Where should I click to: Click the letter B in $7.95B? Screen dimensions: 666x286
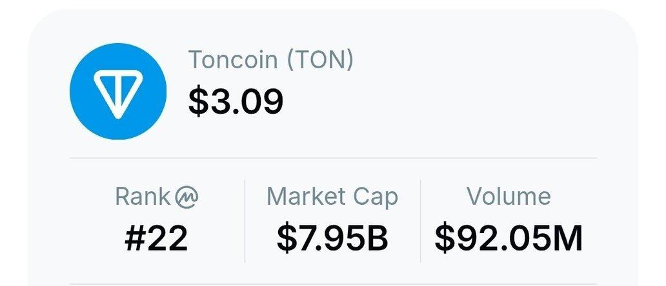[376, 238]
